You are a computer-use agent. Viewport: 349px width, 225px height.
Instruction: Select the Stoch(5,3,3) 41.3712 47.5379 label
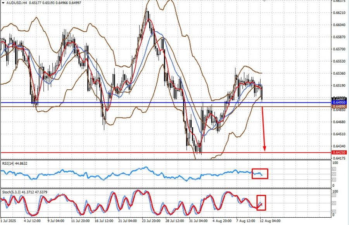point(25,192)
